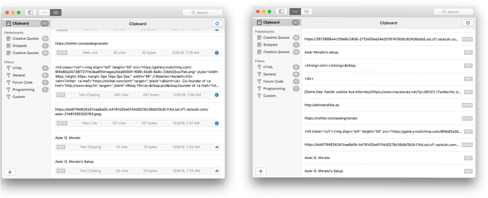Toggle the sidebar in the right window
Screen dimensions: 488x198
pyautogui.click(x=282, y=11)
